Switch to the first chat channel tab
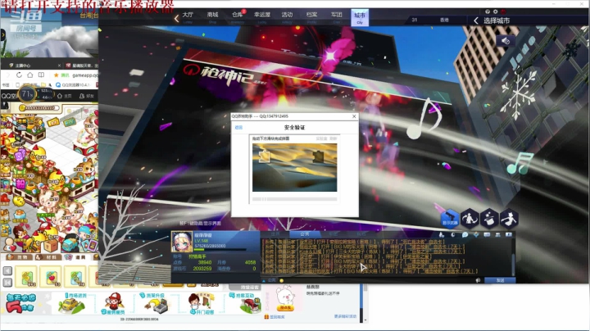The height and width of the screenshot is (331, 590). click(x=275, y=234)
